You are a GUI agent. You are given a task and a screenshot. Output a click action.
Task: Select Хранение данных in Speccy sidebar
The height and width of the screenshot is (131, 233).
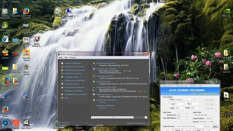72,84
